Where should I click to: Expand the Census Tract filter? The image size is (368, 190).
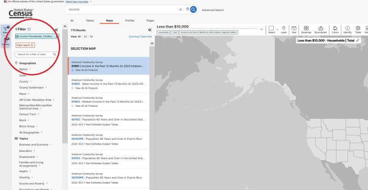[x=39, y=114]
